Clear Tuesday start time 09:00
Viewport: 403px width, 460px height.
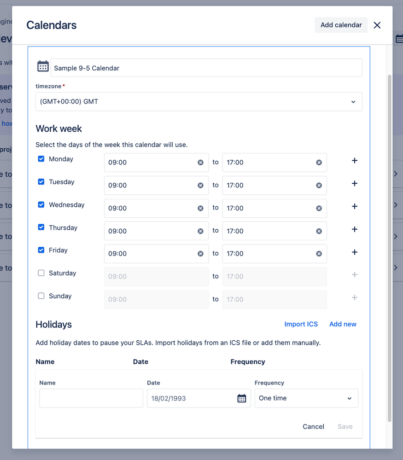[200, 186]
